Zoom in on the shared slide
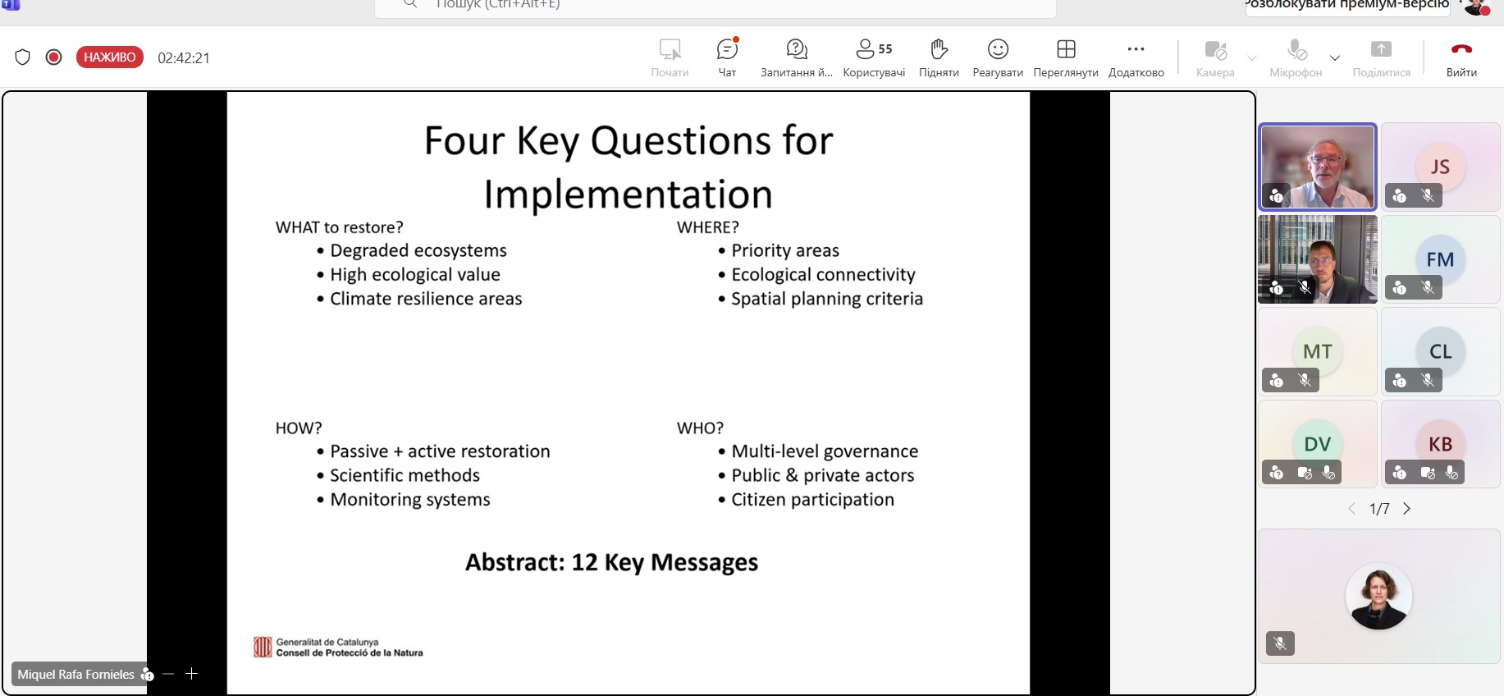The width and height of the screenshot is (1504, 696). pos(192,674)
